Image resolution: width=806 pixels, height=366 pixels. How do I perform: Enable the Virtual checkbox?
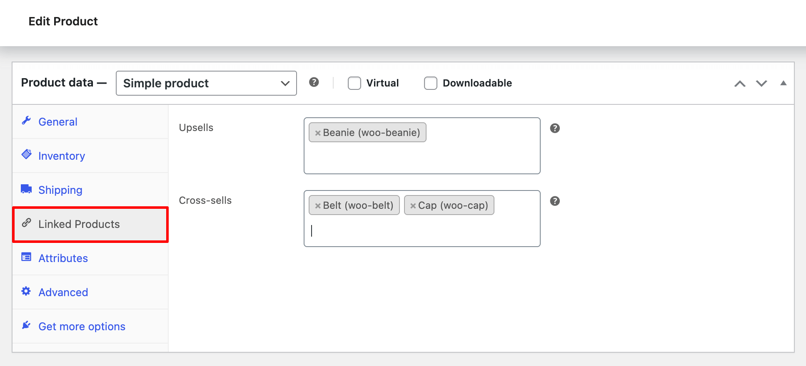(x=354, y=83)
